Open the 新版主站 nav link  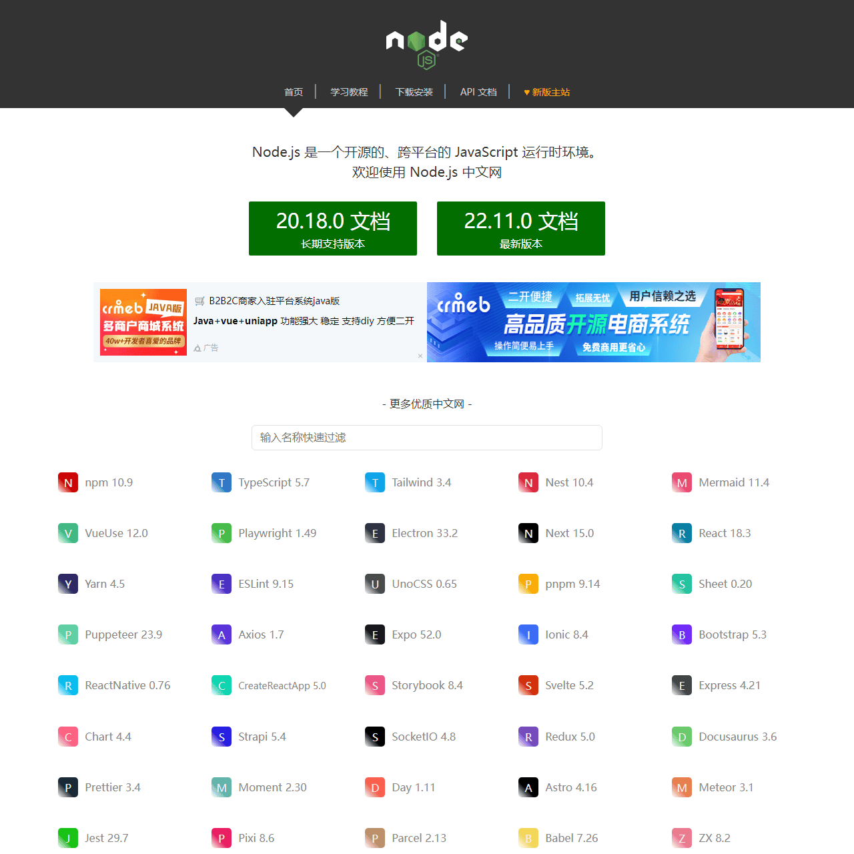point(547,92)
